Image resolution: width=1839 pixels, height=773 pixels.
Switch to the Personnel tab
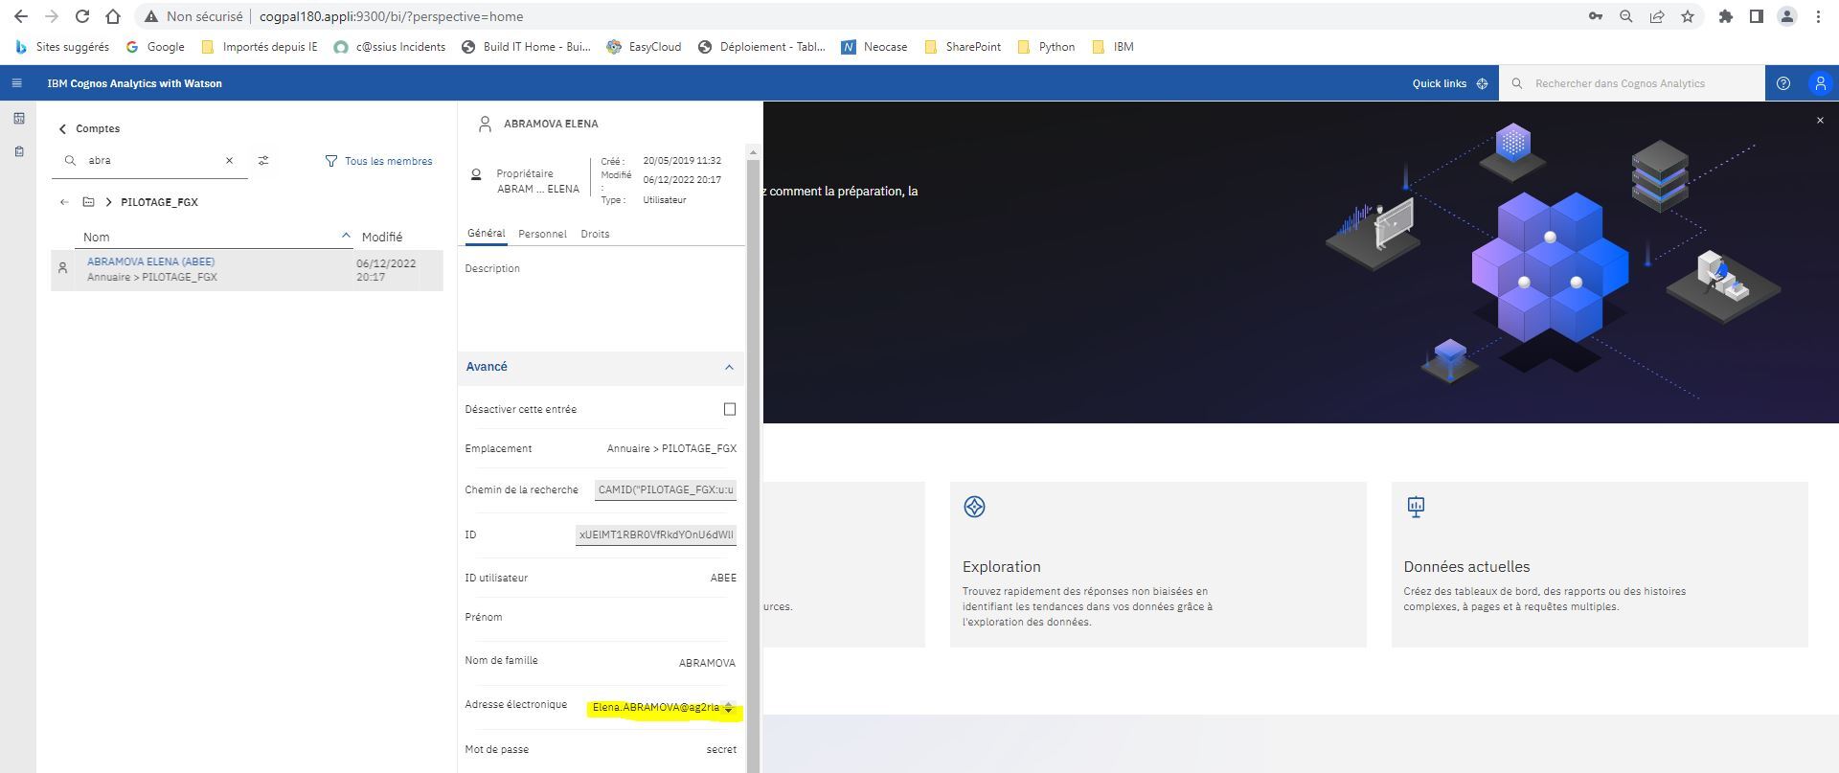[542, 234]
